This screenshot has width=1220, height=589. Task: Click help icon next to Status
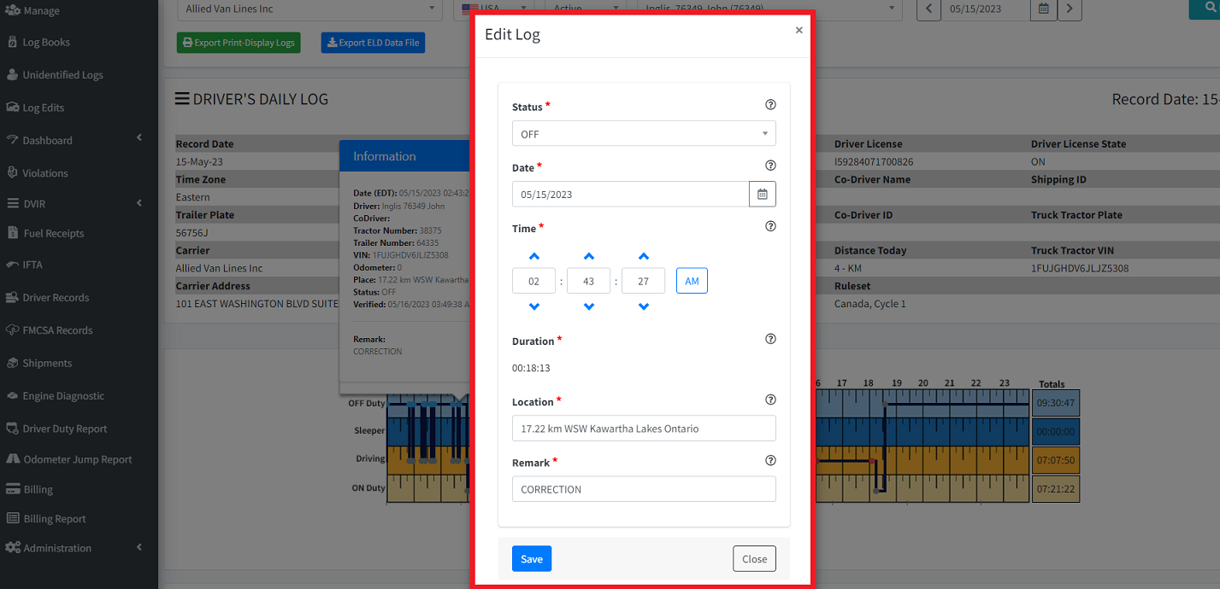pos(770,105)
